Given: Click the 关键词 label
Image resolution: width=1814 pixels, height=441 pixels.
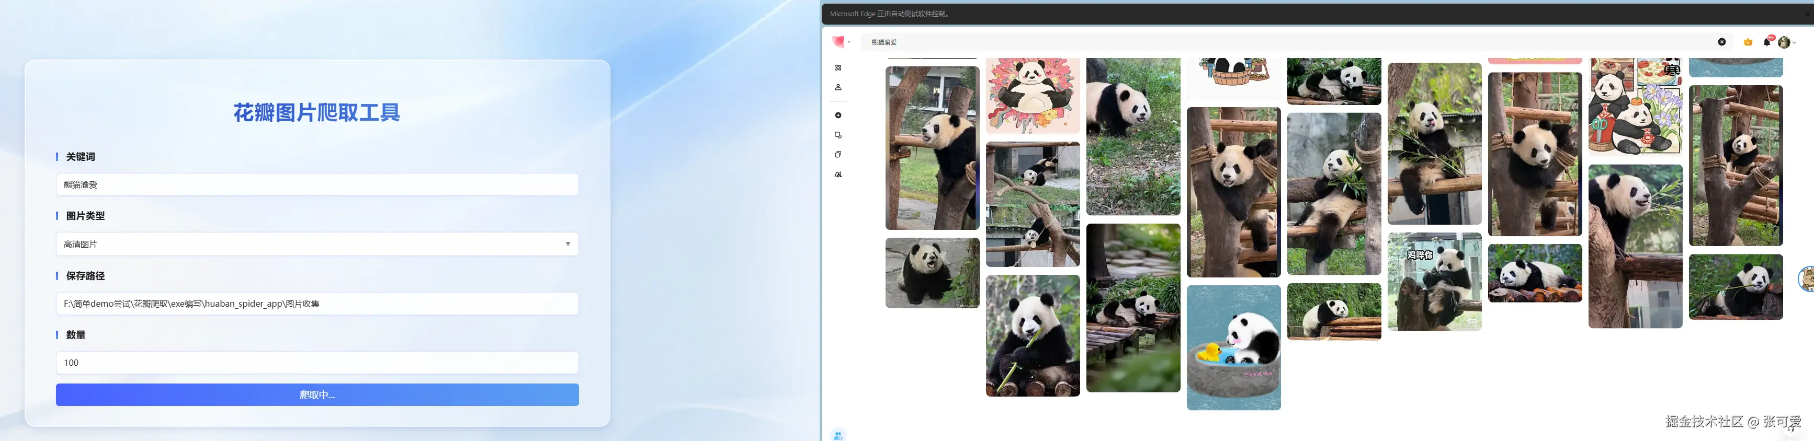Looking at the screenshot, I should pos(80,157).
